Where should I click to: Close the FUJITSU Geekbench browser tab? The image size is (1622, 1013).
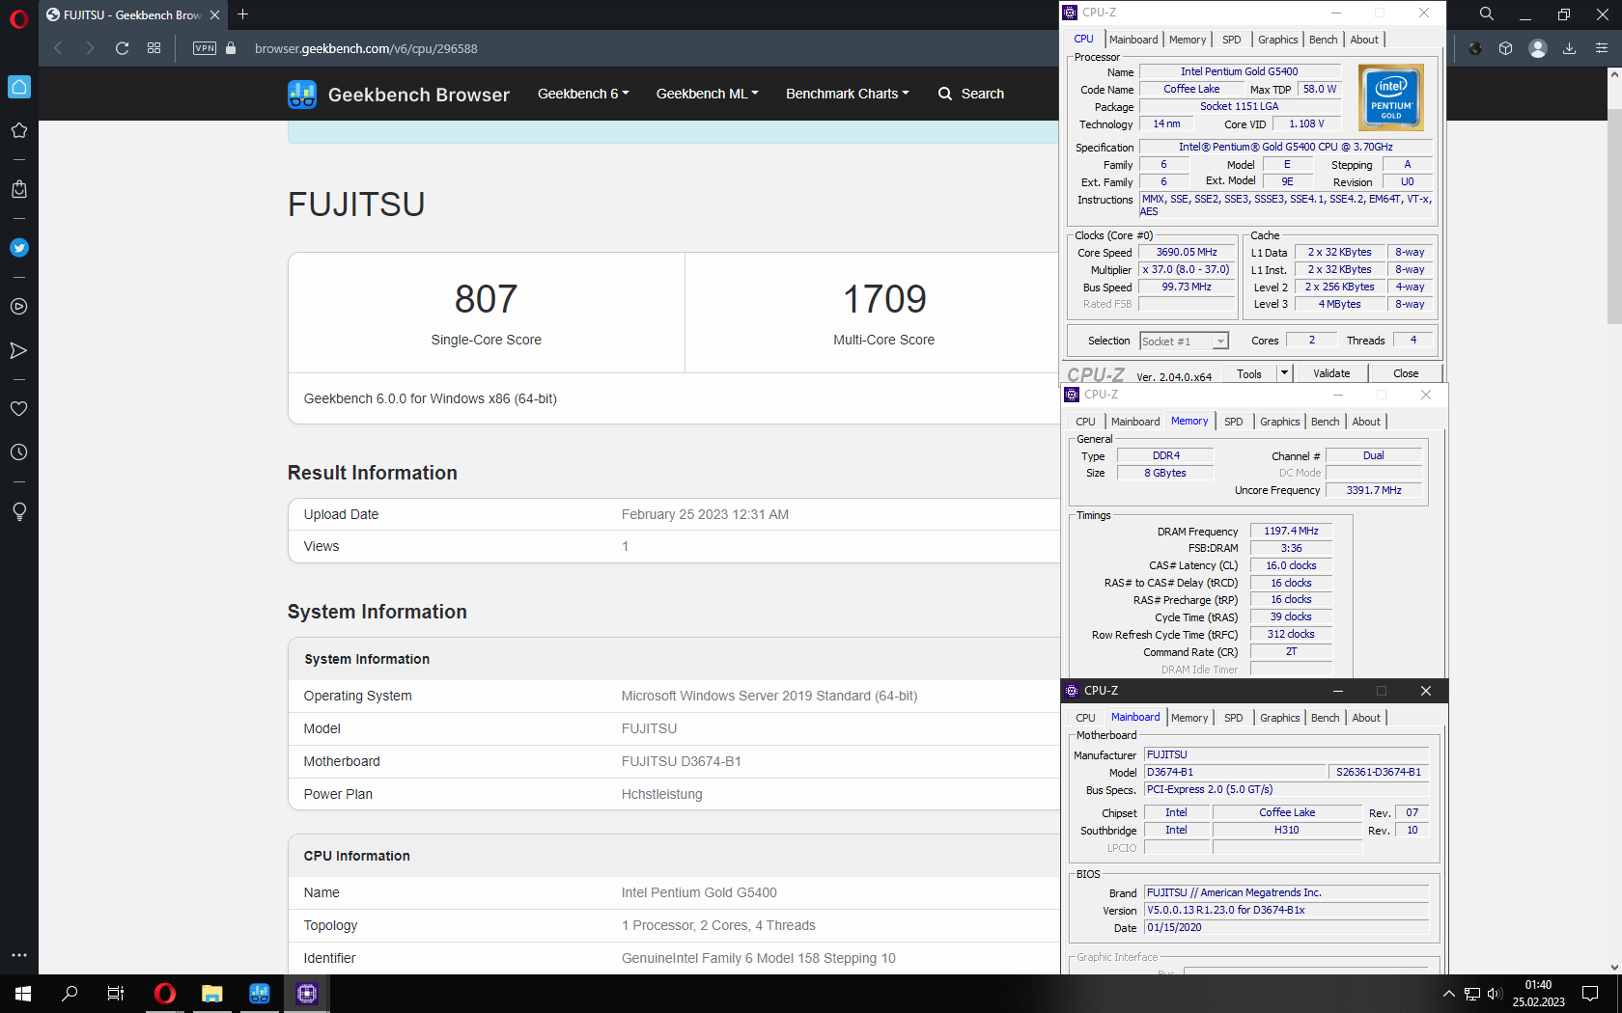click(214, 14)
